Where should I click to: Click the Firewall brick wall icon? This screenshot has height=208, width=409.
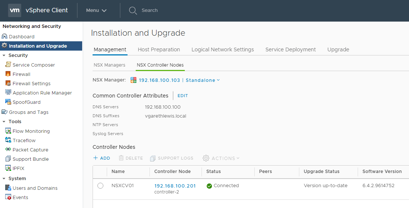point(8,74)
